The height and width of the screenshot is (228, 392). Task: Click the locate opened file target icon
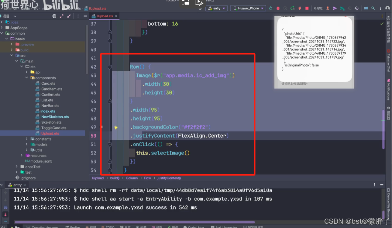coord(54,16)
